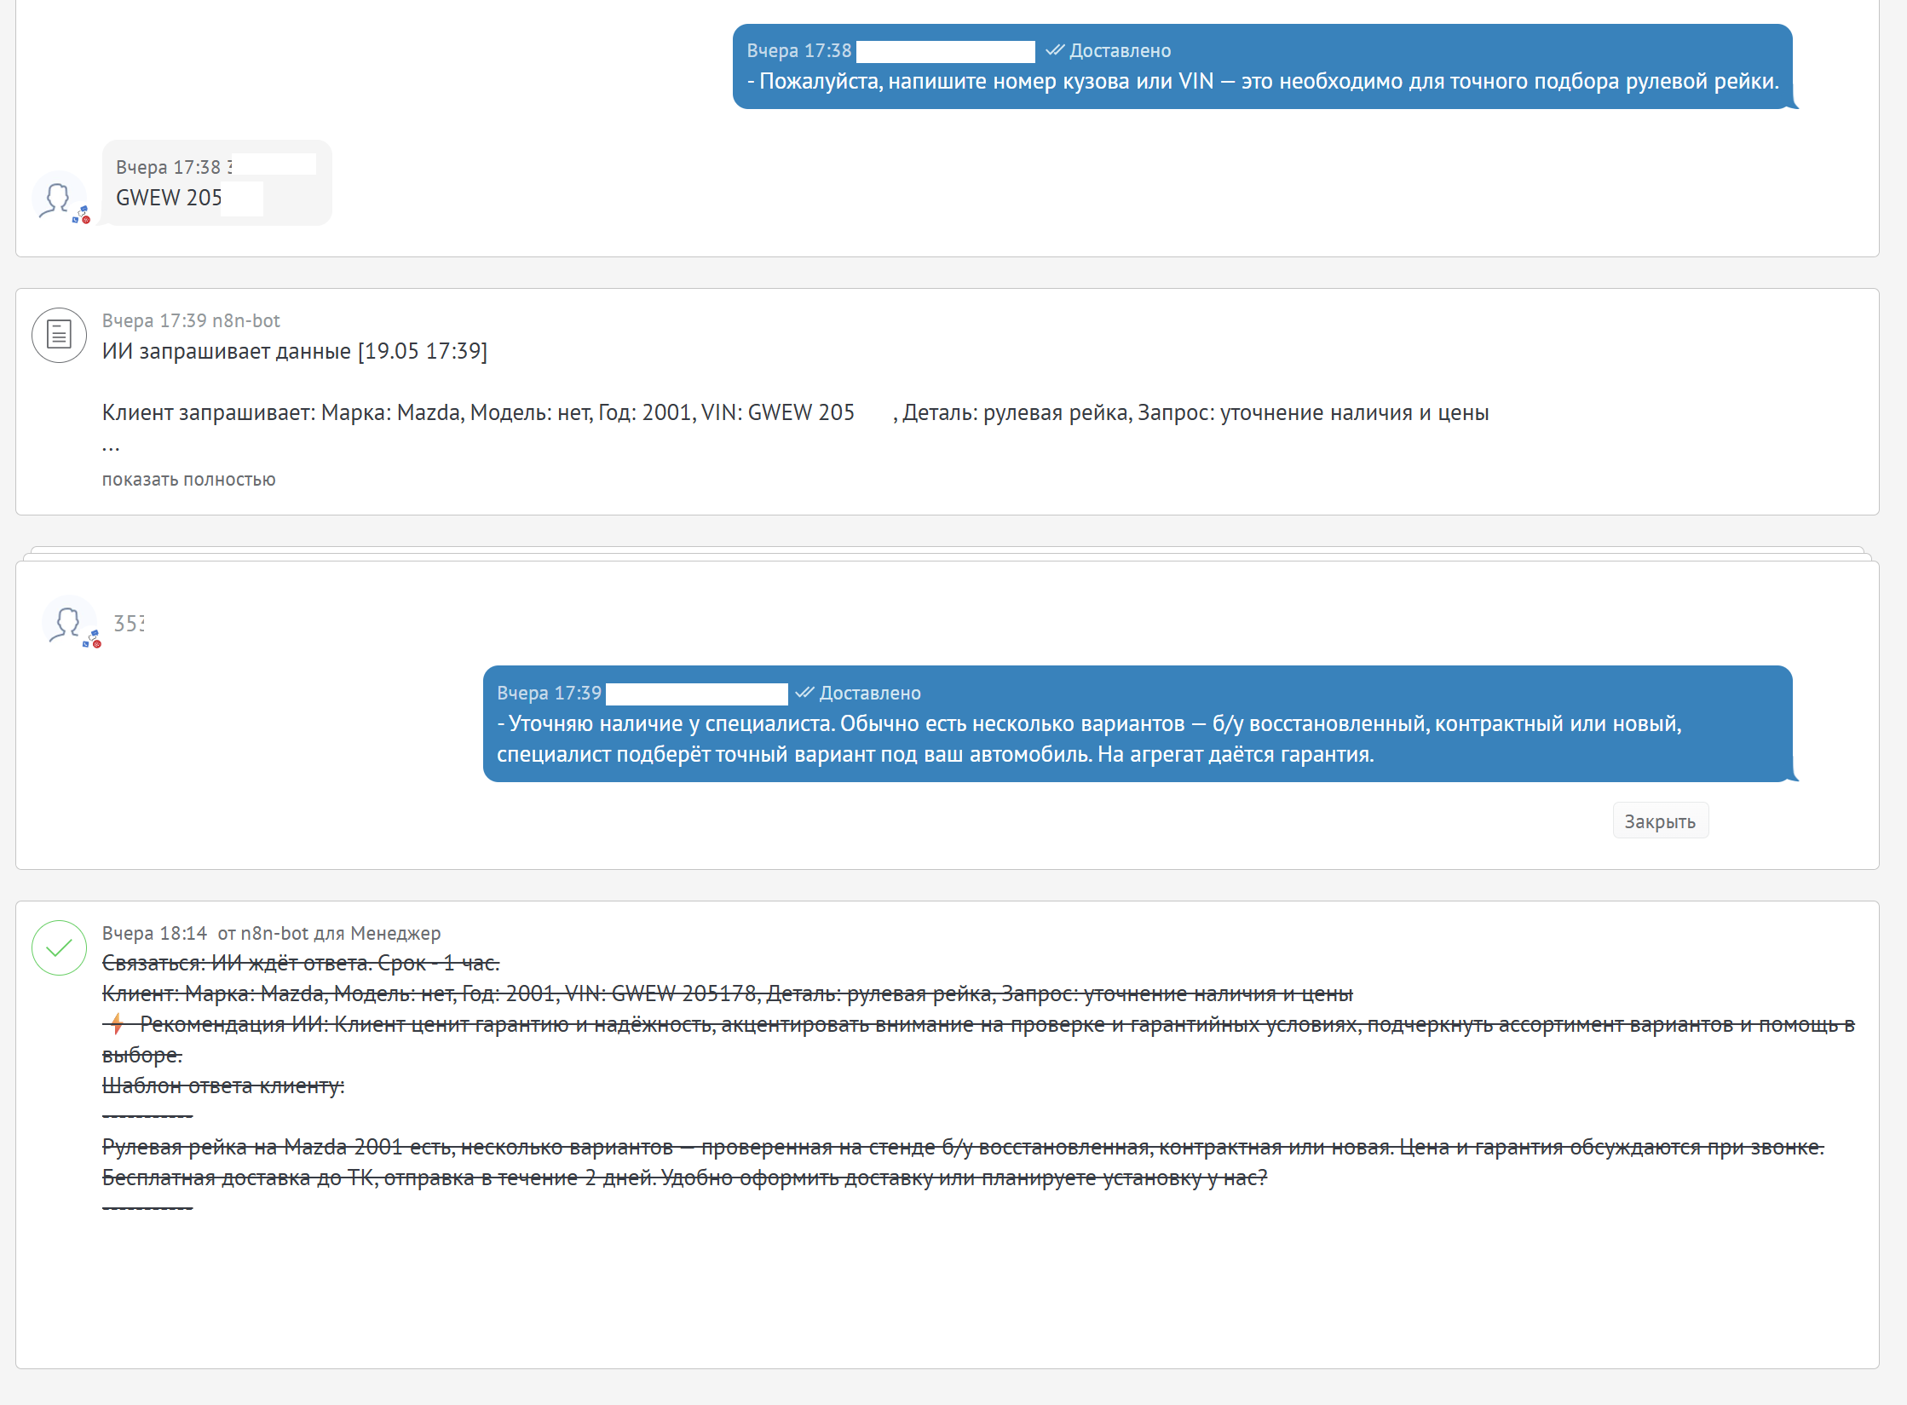Click the outgoing message asking for VIN number
The image size is (1907, 1405).
pyautogui.click(x=1262, y=66)
